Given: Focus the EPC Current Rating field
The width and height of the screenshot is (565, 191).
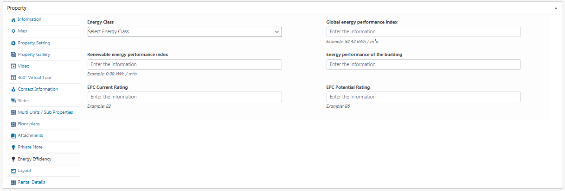Looking at the screenshot, I should click(185, 97).
